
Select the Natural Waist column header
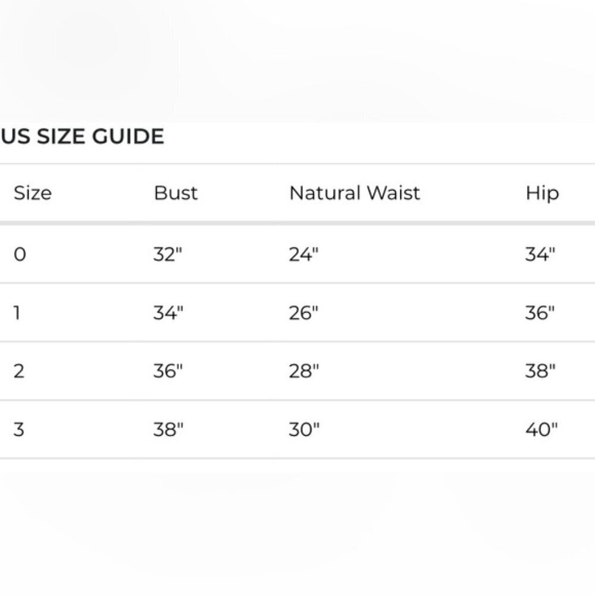coord(355,193)
